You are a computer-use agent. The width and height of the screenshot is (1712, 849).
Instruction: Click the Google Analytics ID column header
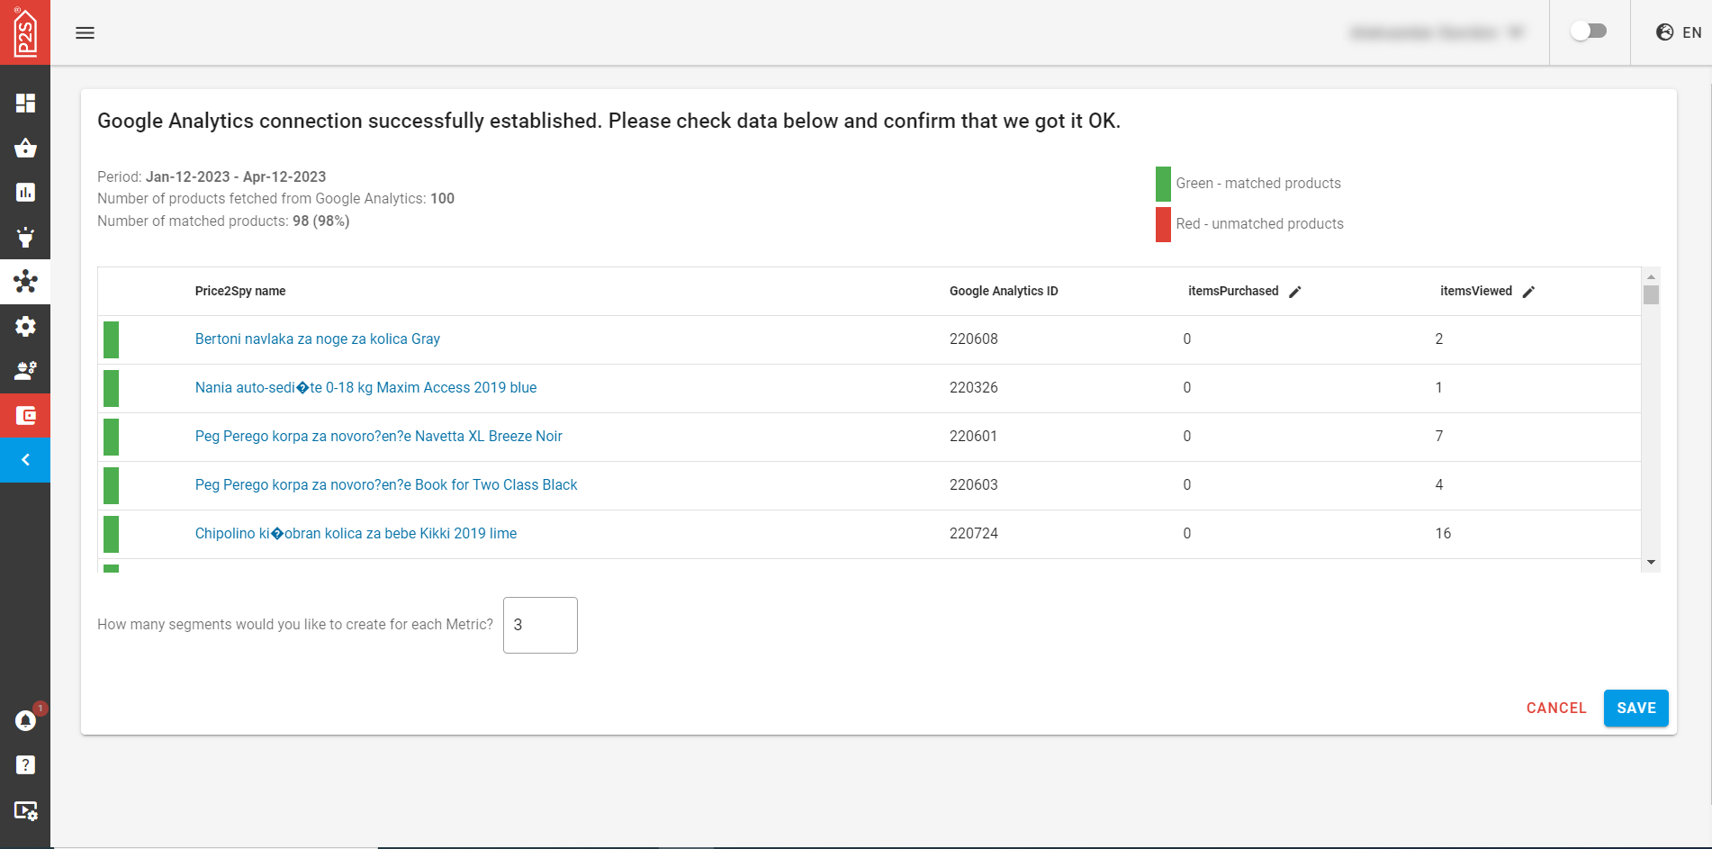(x=1004, y=291)
